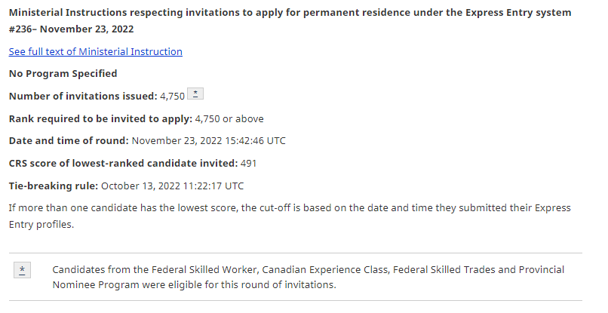Click the footnote line starting 'Candidates from the Federal Skilled Worker'
The width and height of the screenshot is (608, 313).
[x=309, y=269]
